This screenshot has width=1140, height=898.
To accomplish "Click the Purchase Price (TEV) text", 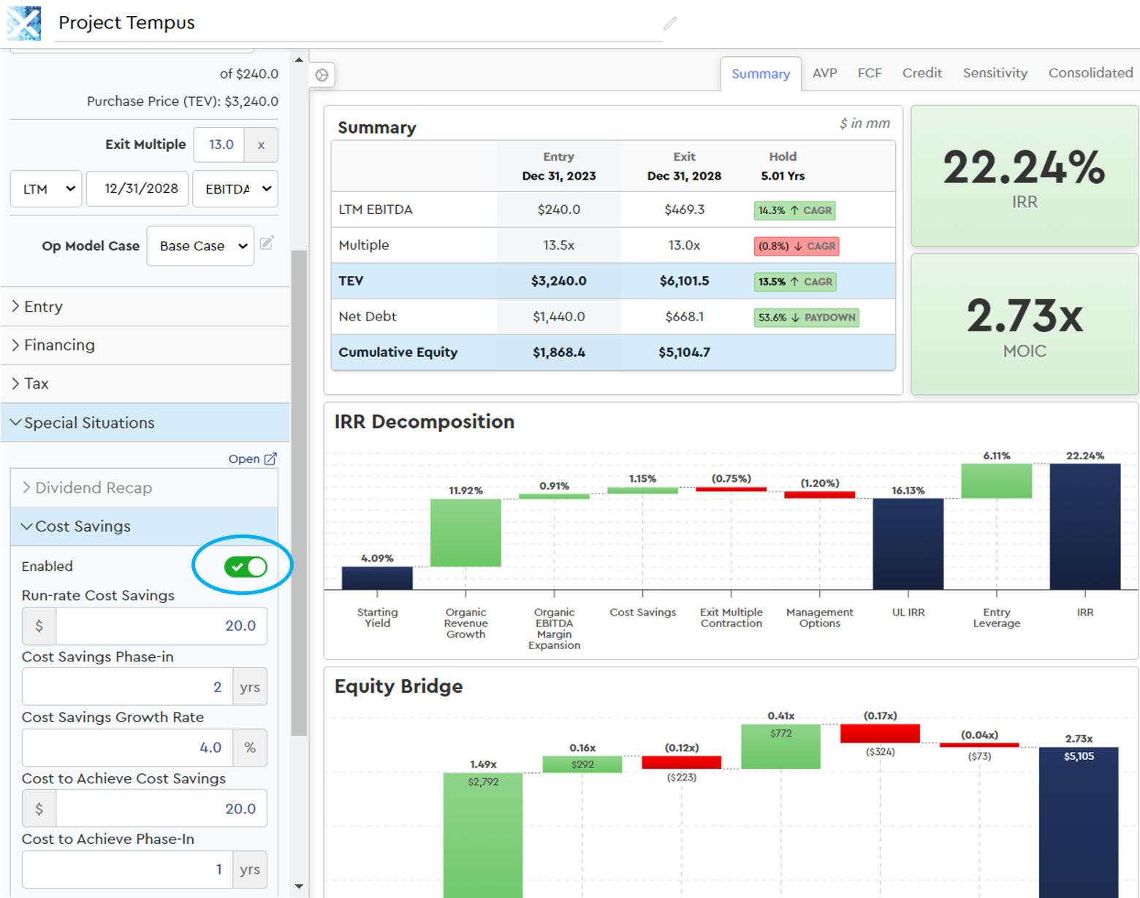I will tap(183, 101).
